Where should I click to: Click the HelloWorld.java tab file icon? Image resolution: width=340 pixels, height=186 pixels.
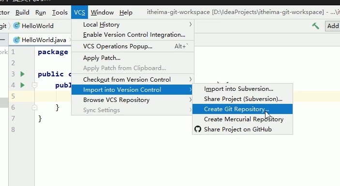pos(16,40)
